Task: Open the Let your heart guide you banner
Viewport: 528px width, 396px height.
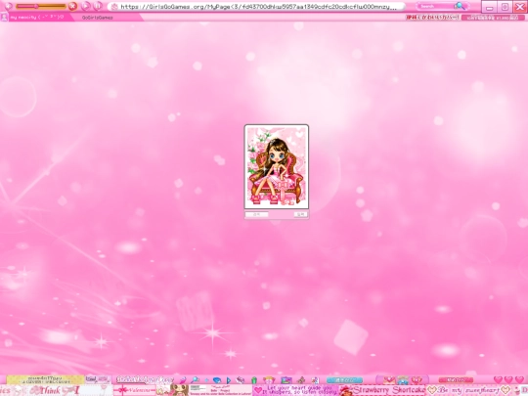Action: click(295, 390)
